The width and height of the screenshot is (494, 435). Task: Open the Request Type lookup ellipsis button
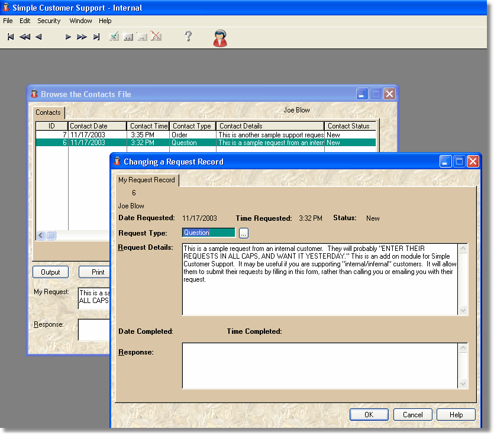click(x=244, y=233)
